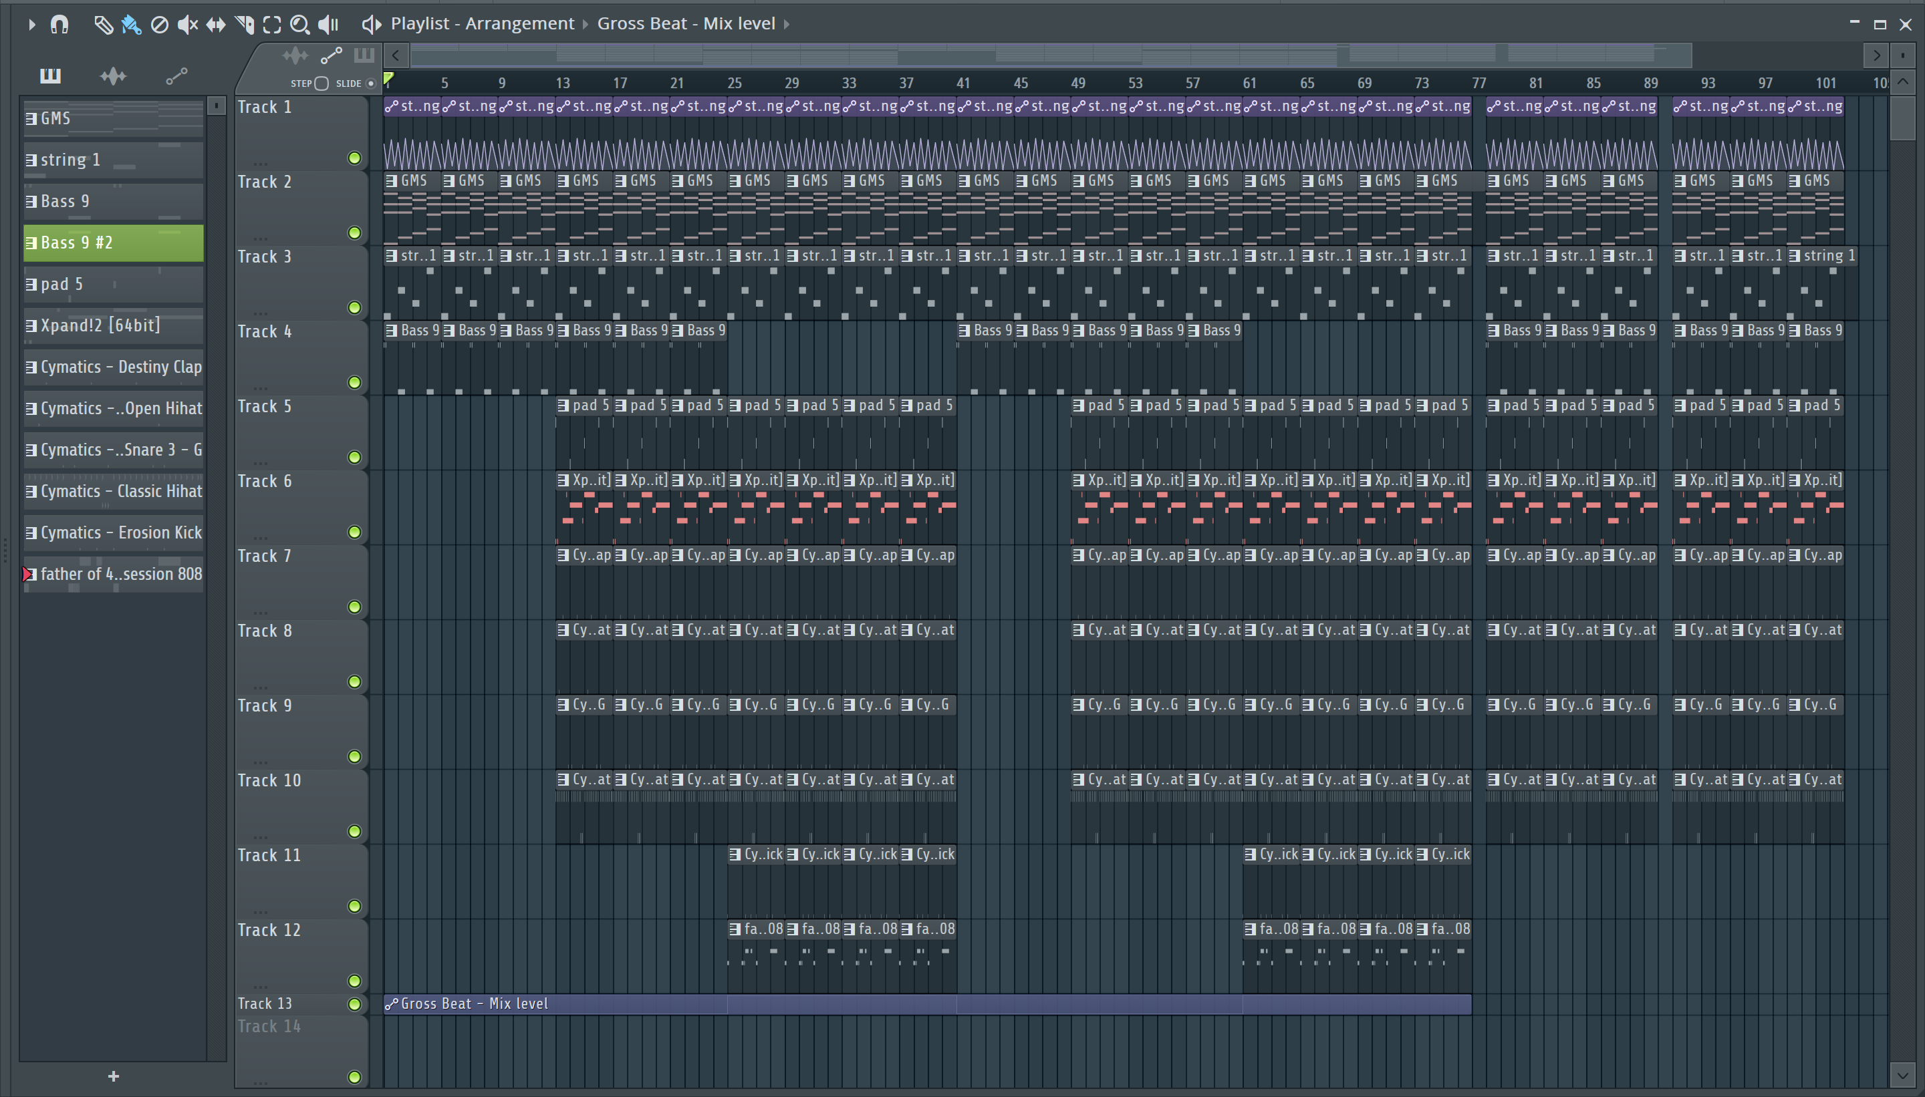Focus pattern clips in playlist header
The image size is (1925, 1097).
364,54
